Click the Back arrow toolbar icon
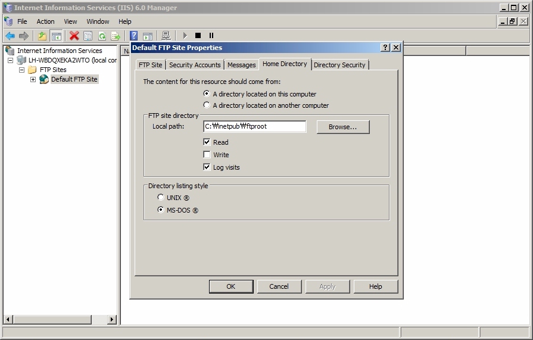 [10, 35]
